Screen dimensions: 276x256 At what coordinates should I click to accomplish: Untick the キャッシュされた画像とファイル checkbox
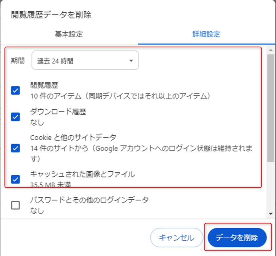(15, 179)
